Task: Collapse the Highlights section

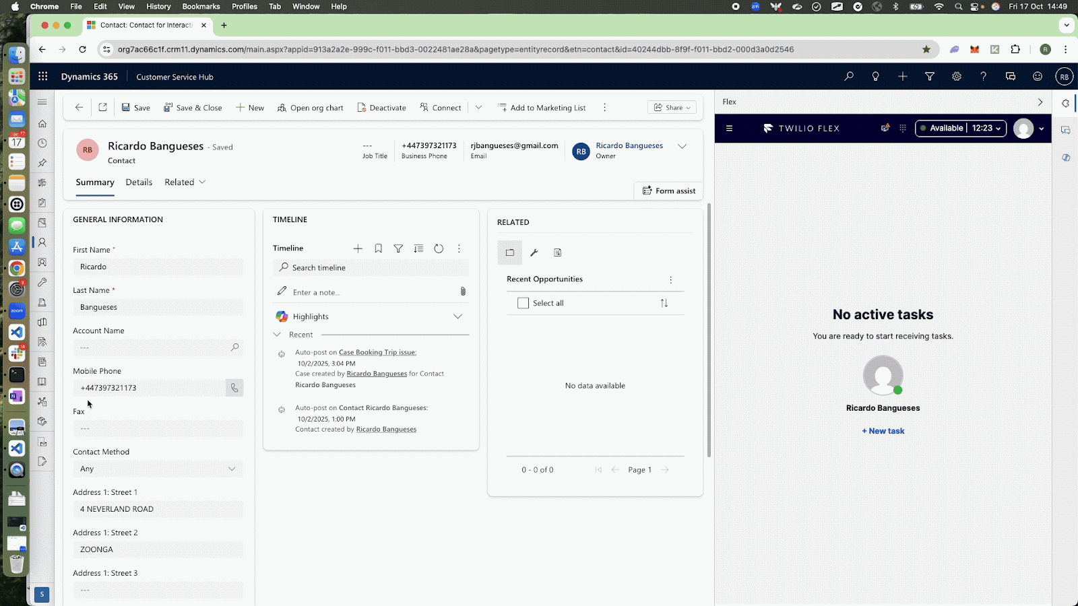Action: point(457,316)
